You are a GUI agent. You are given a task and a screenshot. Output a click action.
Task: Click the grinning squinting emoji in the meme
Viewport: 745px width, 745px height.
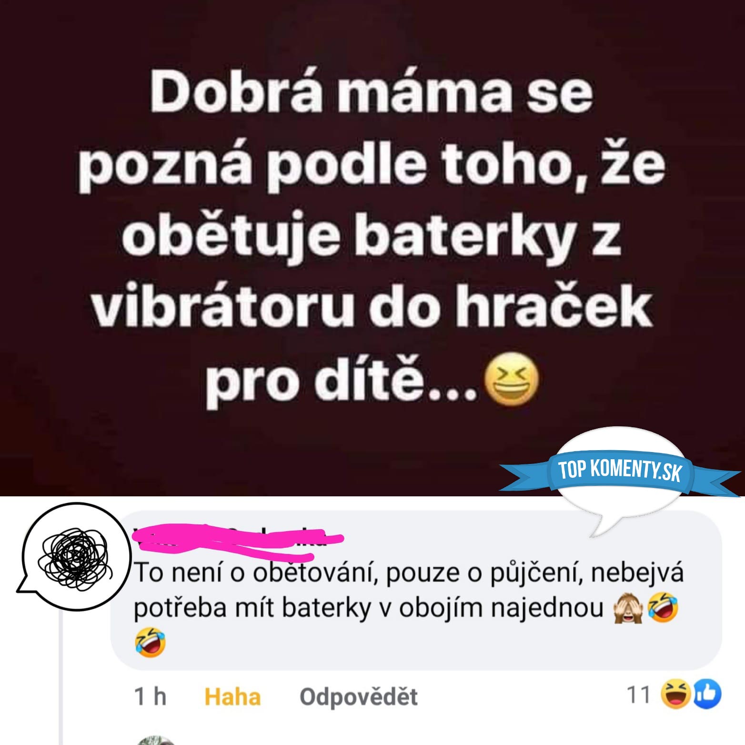click(x=512, y=382)
